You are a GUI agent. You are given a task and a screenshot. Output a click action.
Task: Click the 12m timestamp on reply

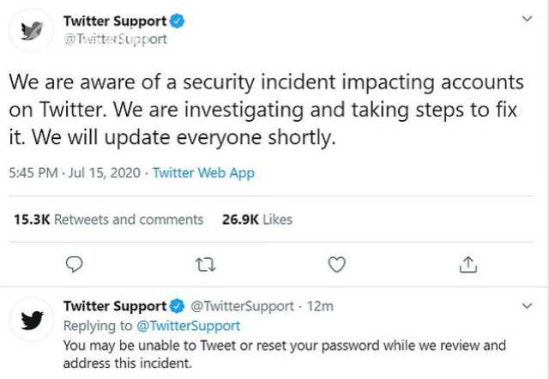[320, 306]
